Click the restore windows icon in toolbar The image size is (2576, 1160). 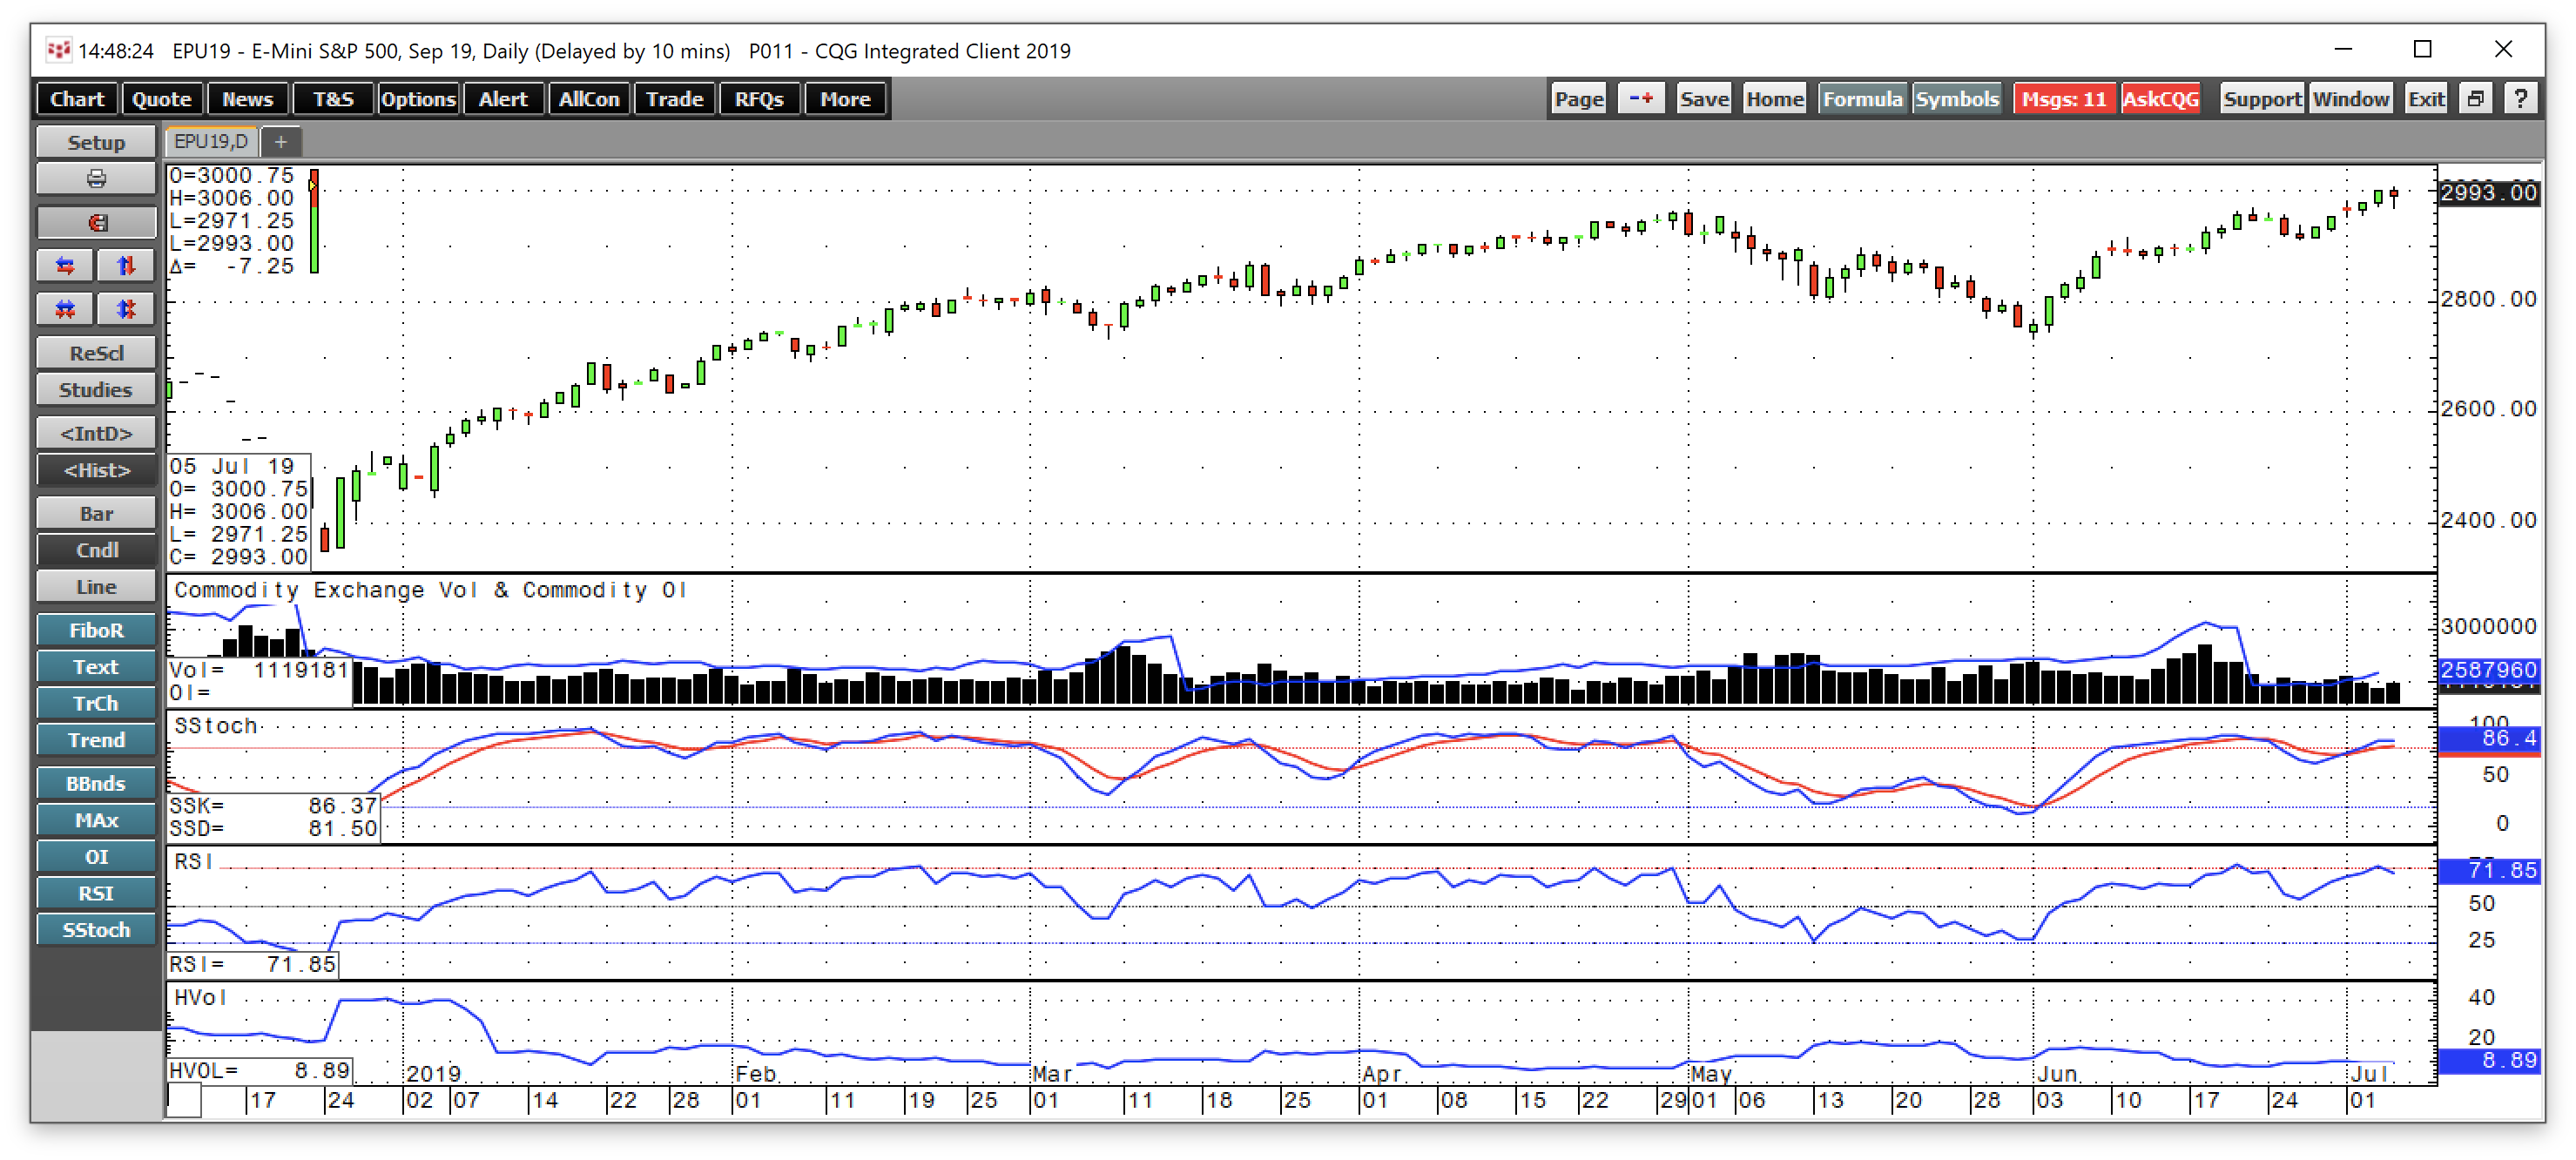pyautogui.click(x=2475, y=99)
